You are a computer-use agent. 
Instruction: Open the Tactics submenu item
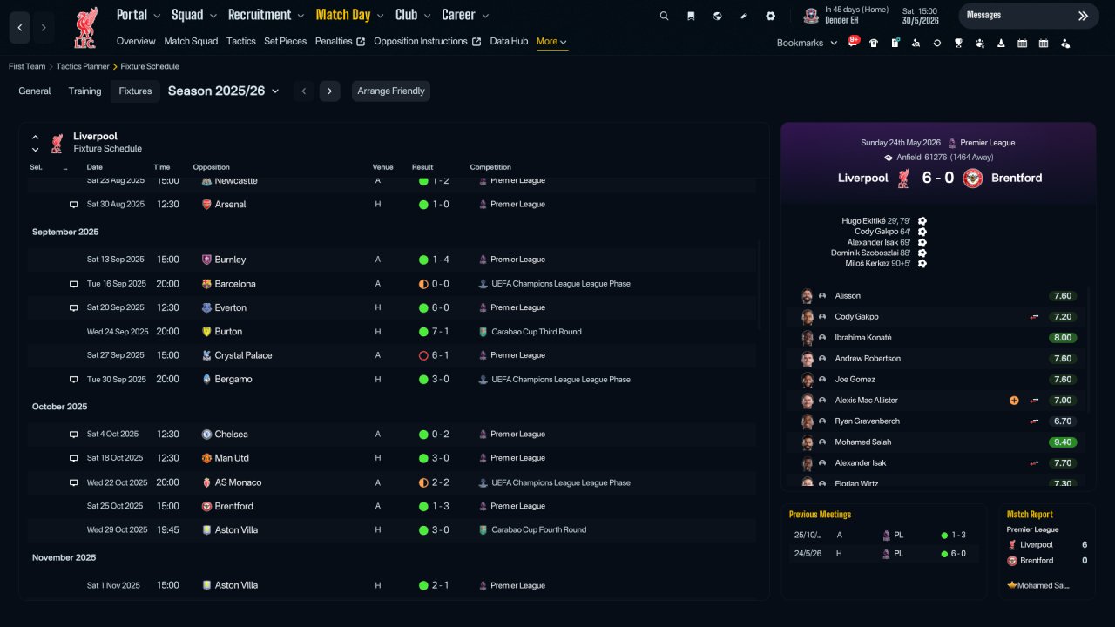241,41
